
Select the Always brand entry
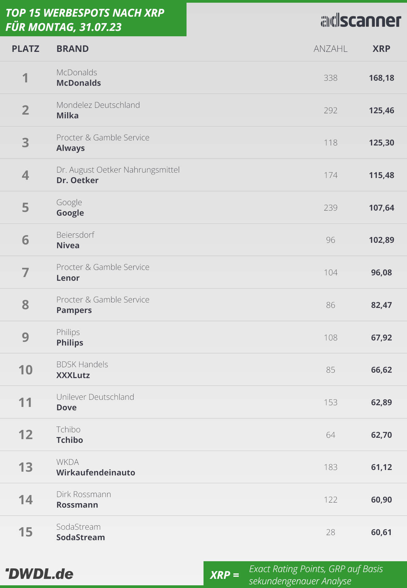click(71, 148)
